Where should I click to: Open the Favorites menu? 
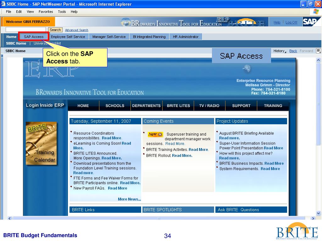46,12
